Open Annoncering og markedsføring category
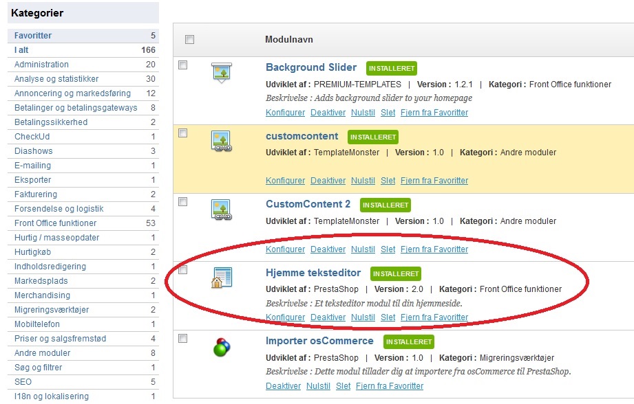 click(x=83, y=93)
